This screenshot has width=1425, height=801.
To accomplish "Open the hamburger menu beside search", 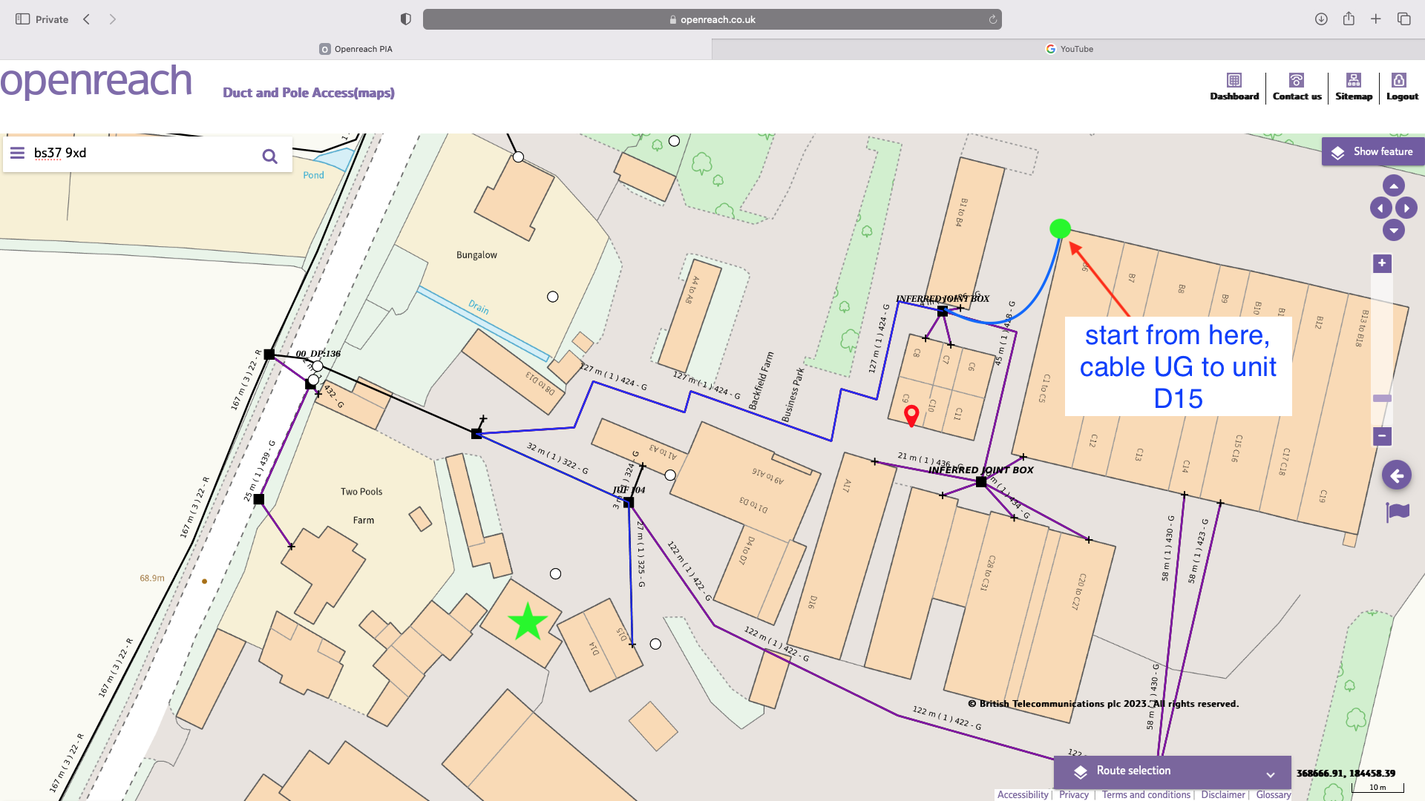I will 17,153.
